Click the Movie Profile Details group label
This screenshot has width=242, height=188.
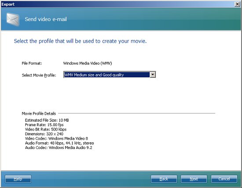39,114
